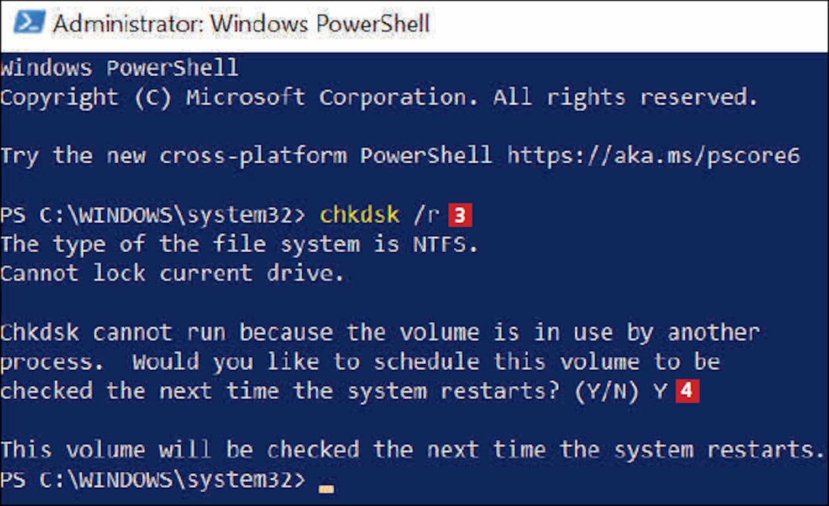829x506 pixels.
Task: Click the /r parameter after chkdsk
Action: 426,215
